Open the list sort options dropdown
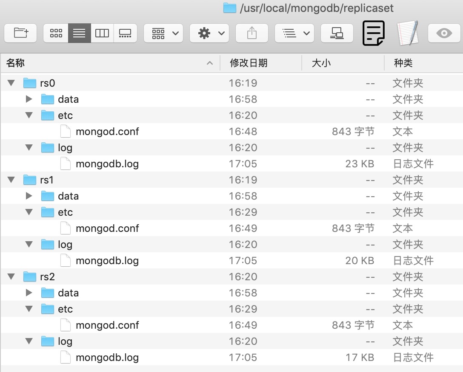Image resolution: width=463 pixels, height=372 pixels. click(294, 33)
